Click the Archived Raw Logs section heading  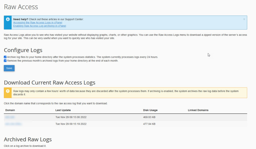[x=27, y=139]
